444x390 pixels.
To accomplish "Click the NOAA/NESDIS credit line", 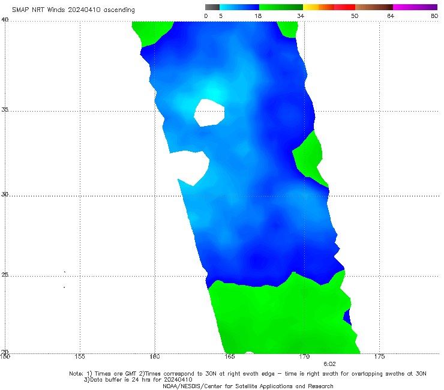I will tap(248, 386).
